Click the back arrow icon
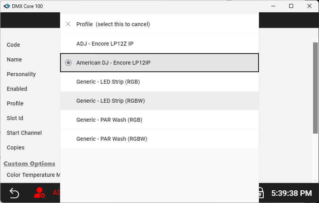The width and height of the screenshot is (319, 203). pos(14,193)
